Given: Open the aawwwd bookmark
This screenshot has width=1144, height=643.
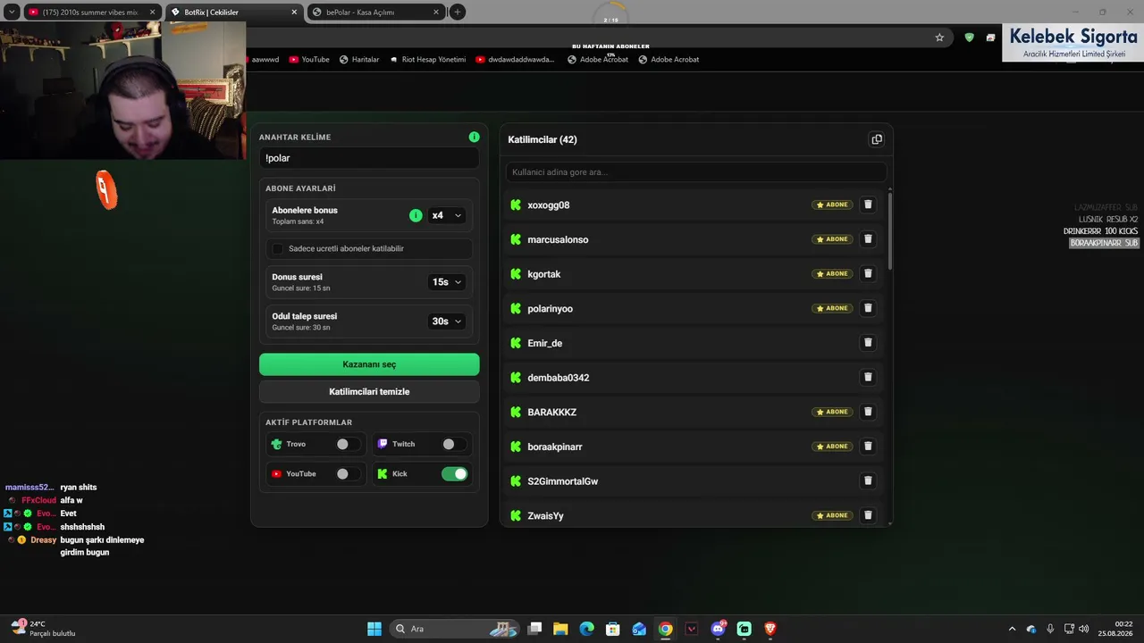Looking at the screenshot, I should (x=264, y=60).
